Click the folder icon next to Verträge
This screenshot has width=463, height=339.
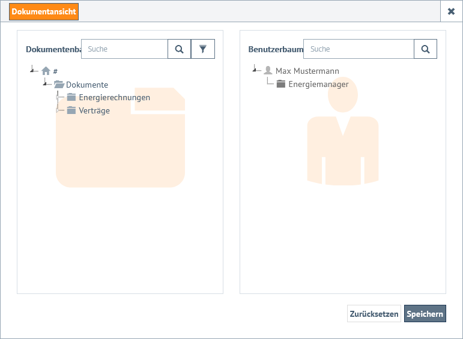[x=71, y=110]
